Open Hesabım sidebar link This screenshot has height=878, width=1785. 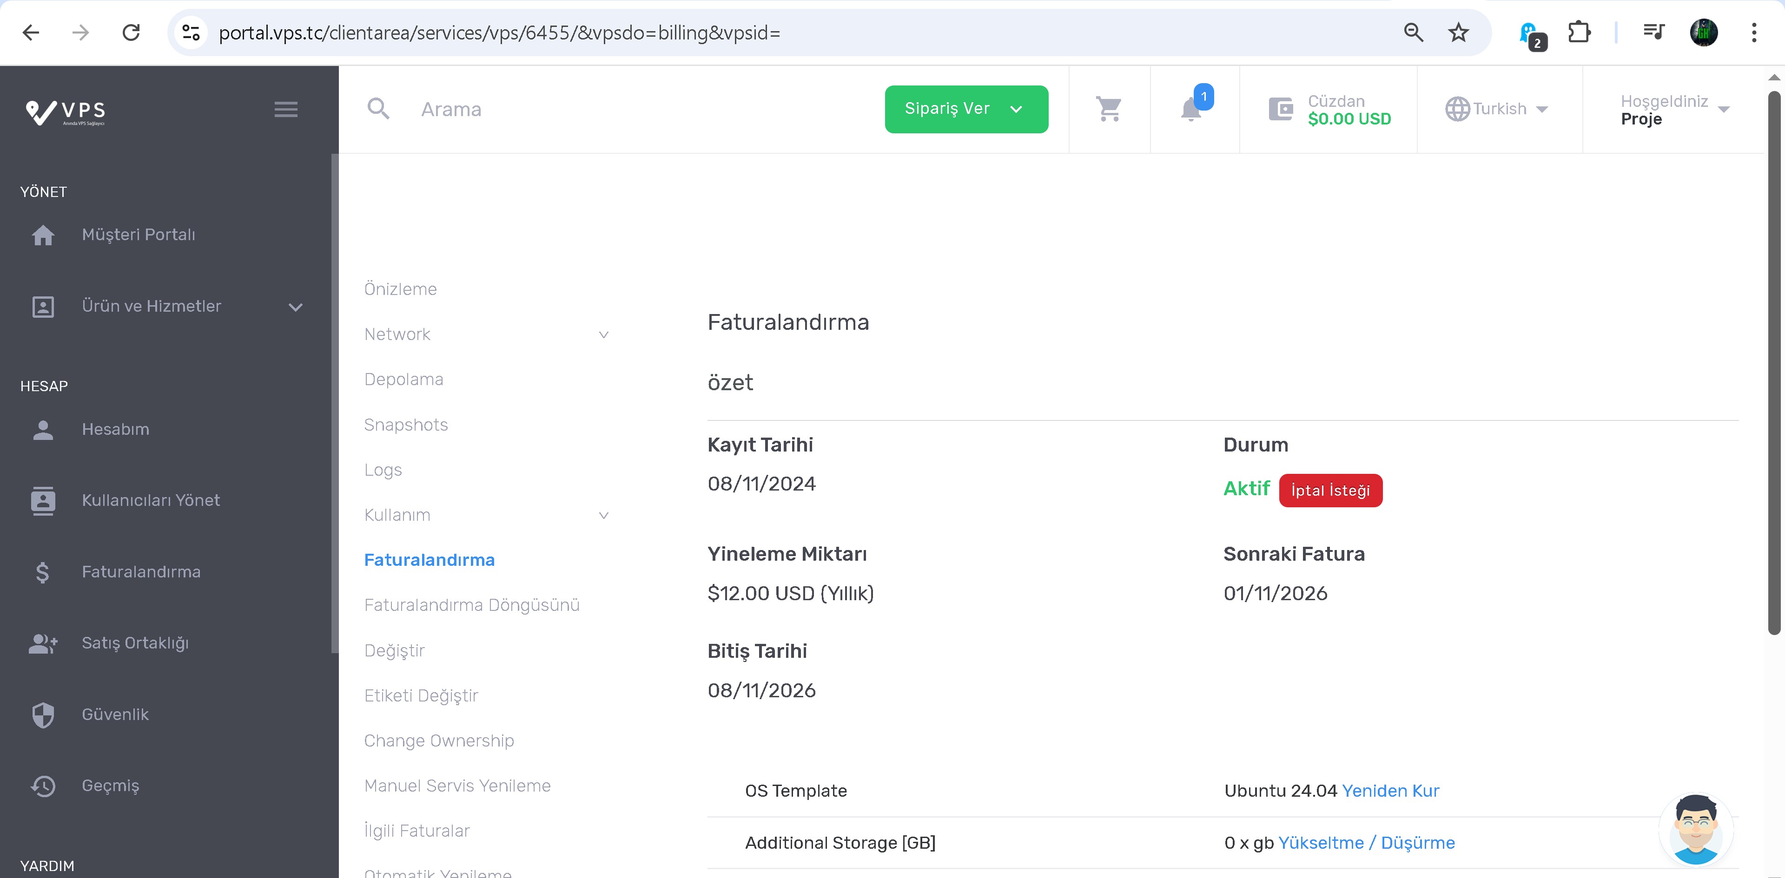116,429
